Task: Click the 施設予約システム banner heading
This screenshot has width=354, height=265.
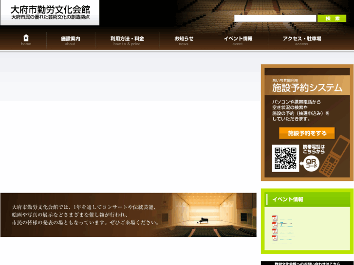Action: 307,88
